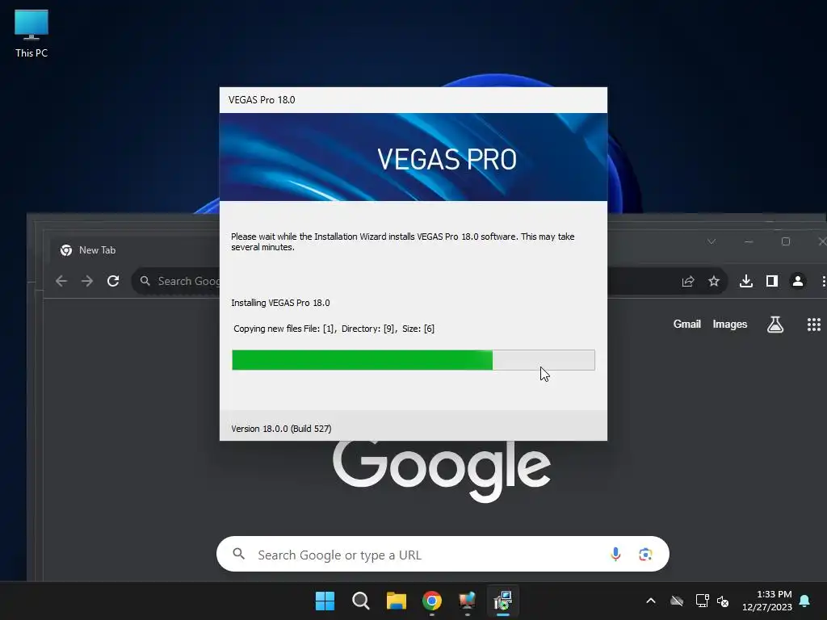Open Chrome three-dot menu
The image size is (827, 620).
(x=823, y=282)
